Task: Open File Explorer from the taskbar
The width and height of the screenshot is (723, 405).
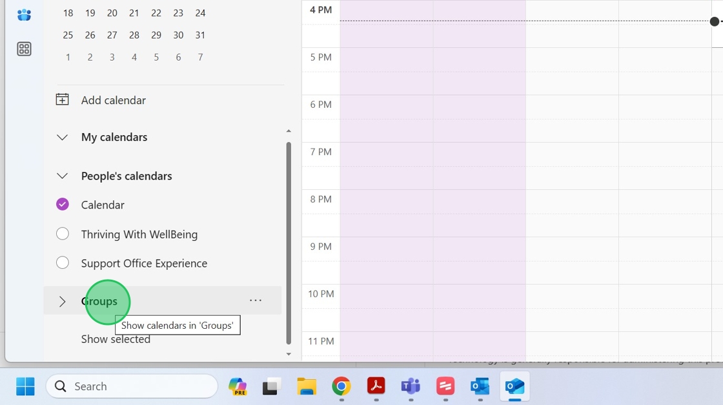Action: click(307, 386)
